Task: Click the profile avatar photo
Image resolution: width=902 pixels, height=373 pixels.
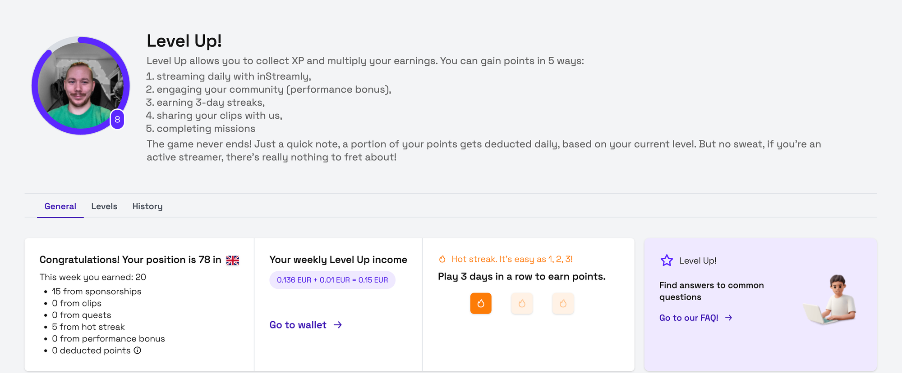Action: [80, 85]
